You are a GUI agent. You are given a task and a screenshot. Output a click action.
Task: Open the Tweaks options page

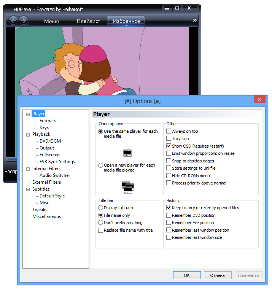click(x=40, y=210)
